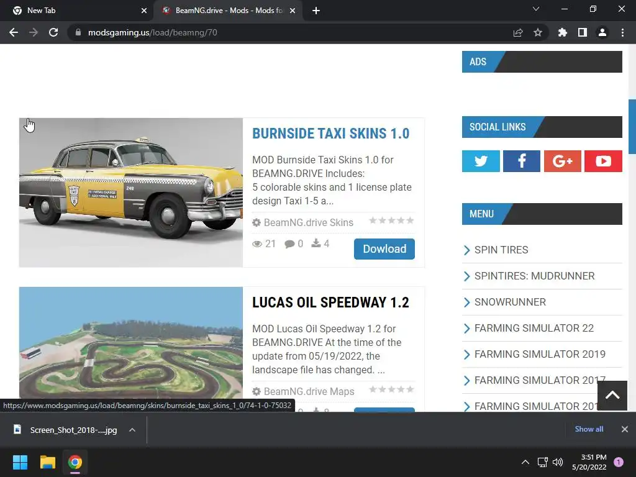Image resolution: width=636 pixels, height=477 pixels.
Task: Open the Chrome profile avatar
Action: (x=602, y=32)
